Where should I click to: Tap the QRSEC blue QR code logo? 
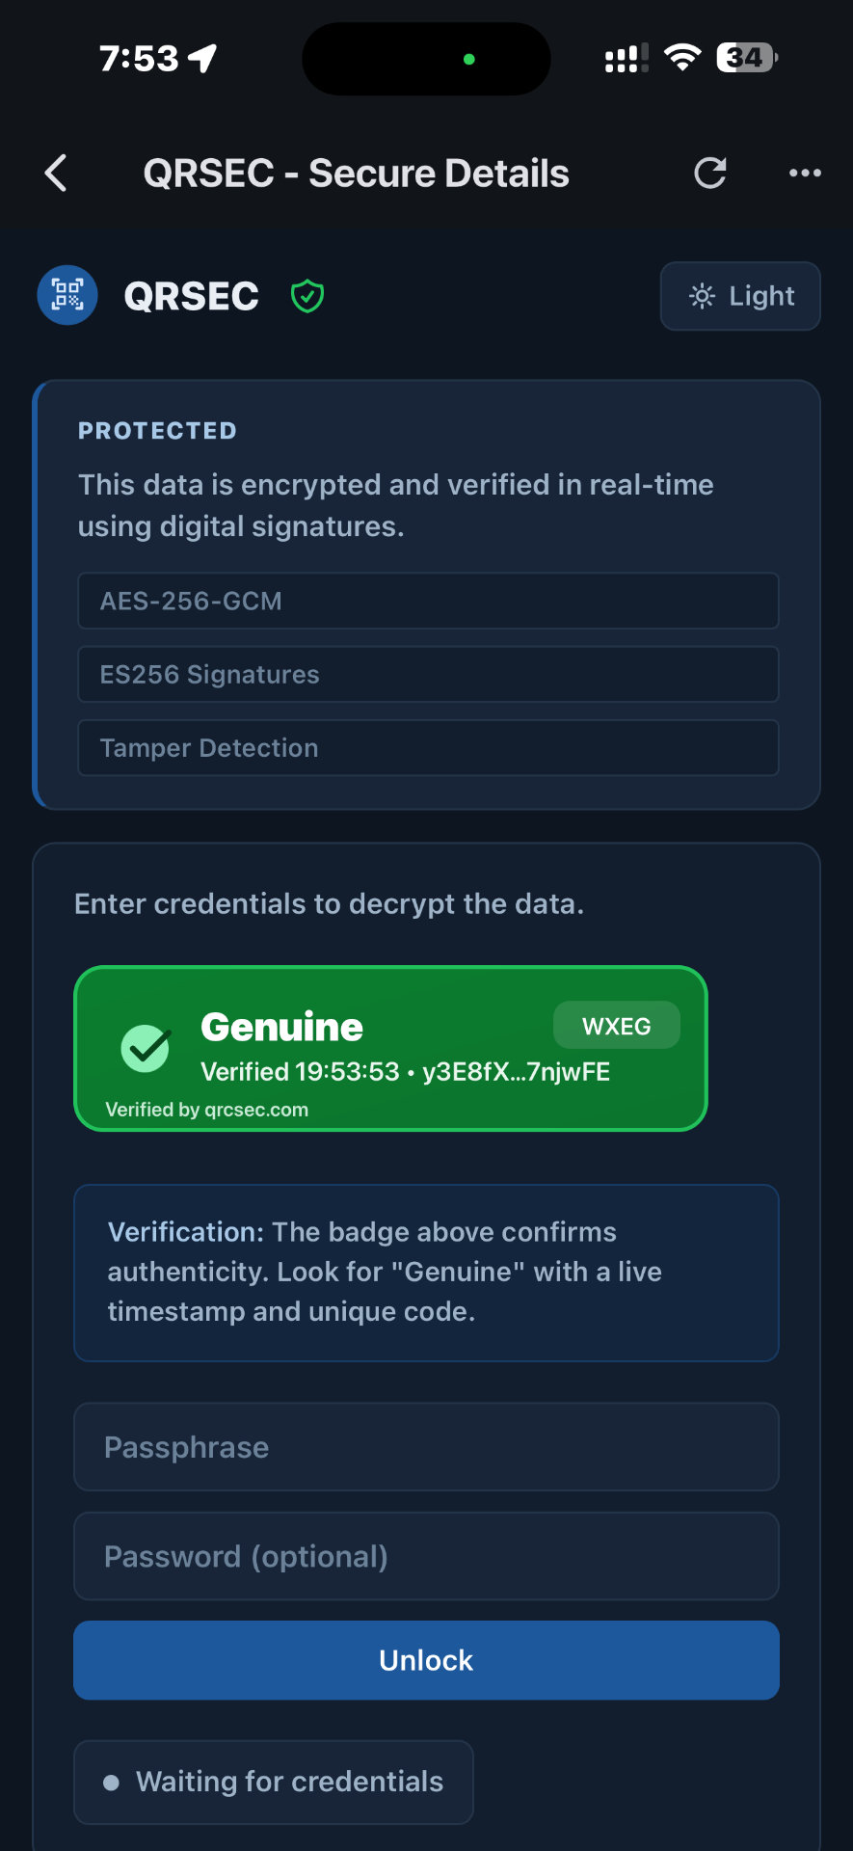pyautogui.click(x=67, y=295)
